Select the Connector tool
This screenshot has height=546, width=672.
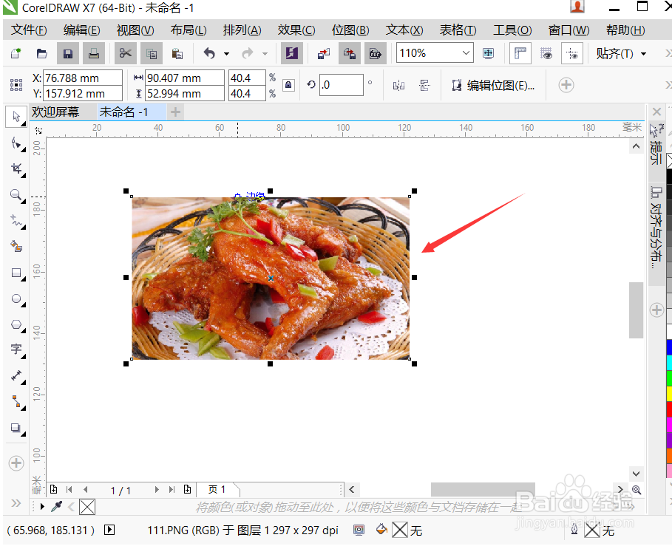[x=16, y=401]
